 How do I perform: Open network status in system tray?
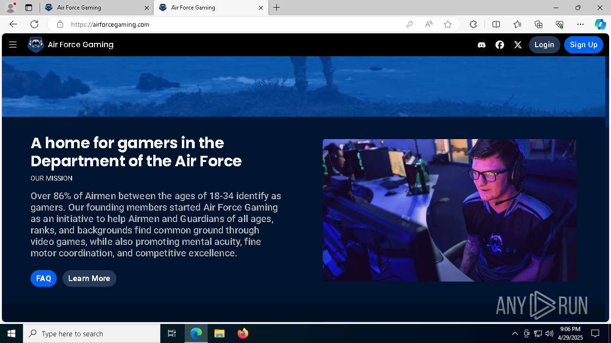(x=538, y=333)
